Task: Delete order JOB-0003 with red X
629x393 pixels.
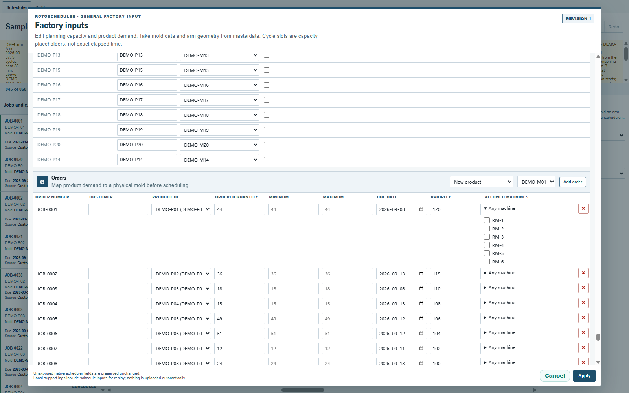Action: tap(583, 288)
